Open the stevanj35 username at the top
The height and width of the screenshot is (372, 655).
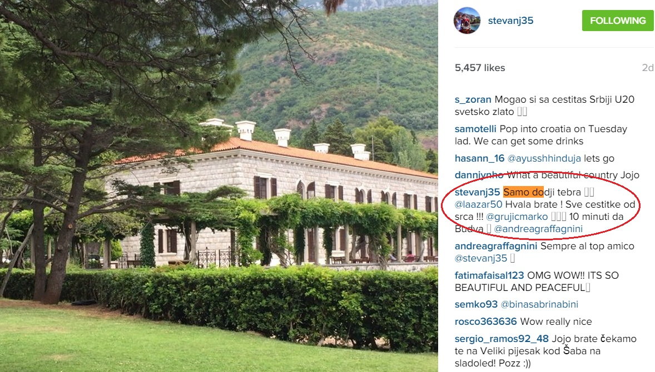(x=510, y=21)
